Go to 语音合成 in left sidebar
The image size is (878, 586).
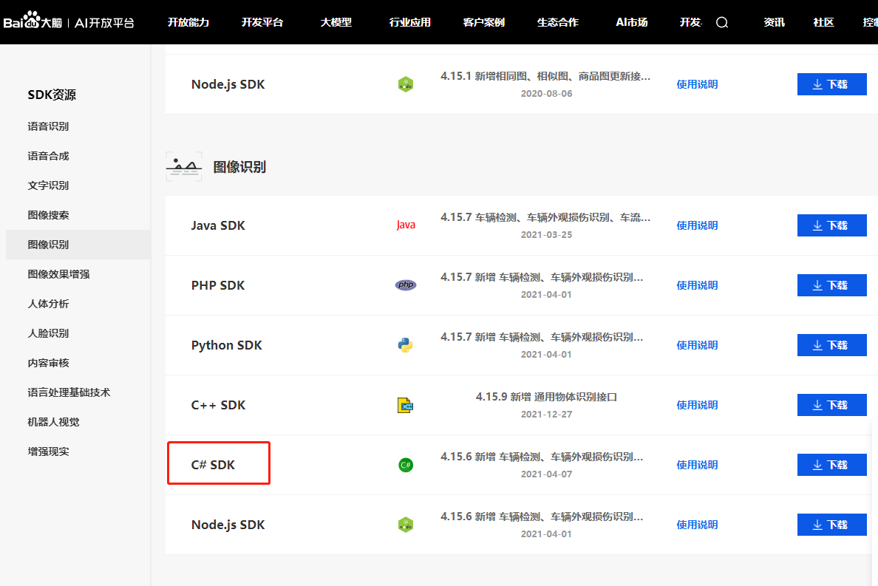click(x=48, y=156)
